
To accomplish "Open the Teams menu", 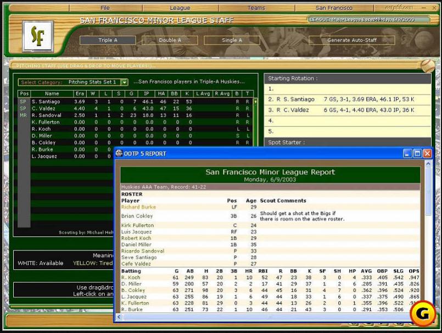I will pyautogui.click(x=256, y=8).
